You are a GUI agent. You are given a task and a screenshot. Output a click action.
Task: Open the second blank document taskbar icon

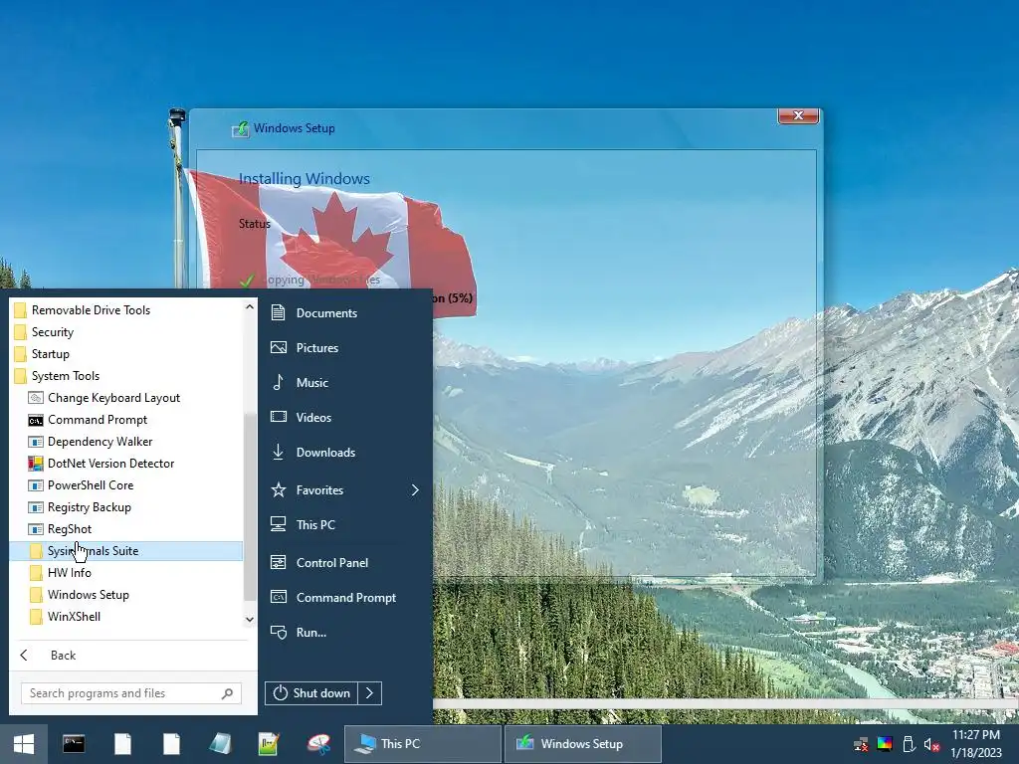[x=171, y=744]
